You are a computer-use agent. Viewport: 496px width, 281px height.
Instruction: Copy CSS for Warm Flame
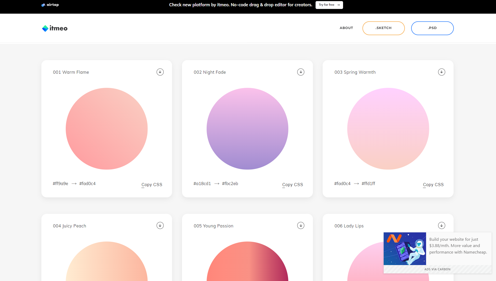[x=152, y=185]
